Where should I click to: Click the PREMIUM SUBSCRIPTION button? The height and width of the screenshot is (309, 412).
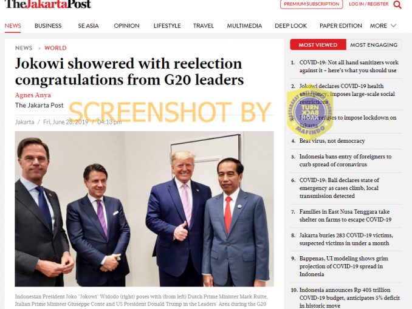point(311,4)
